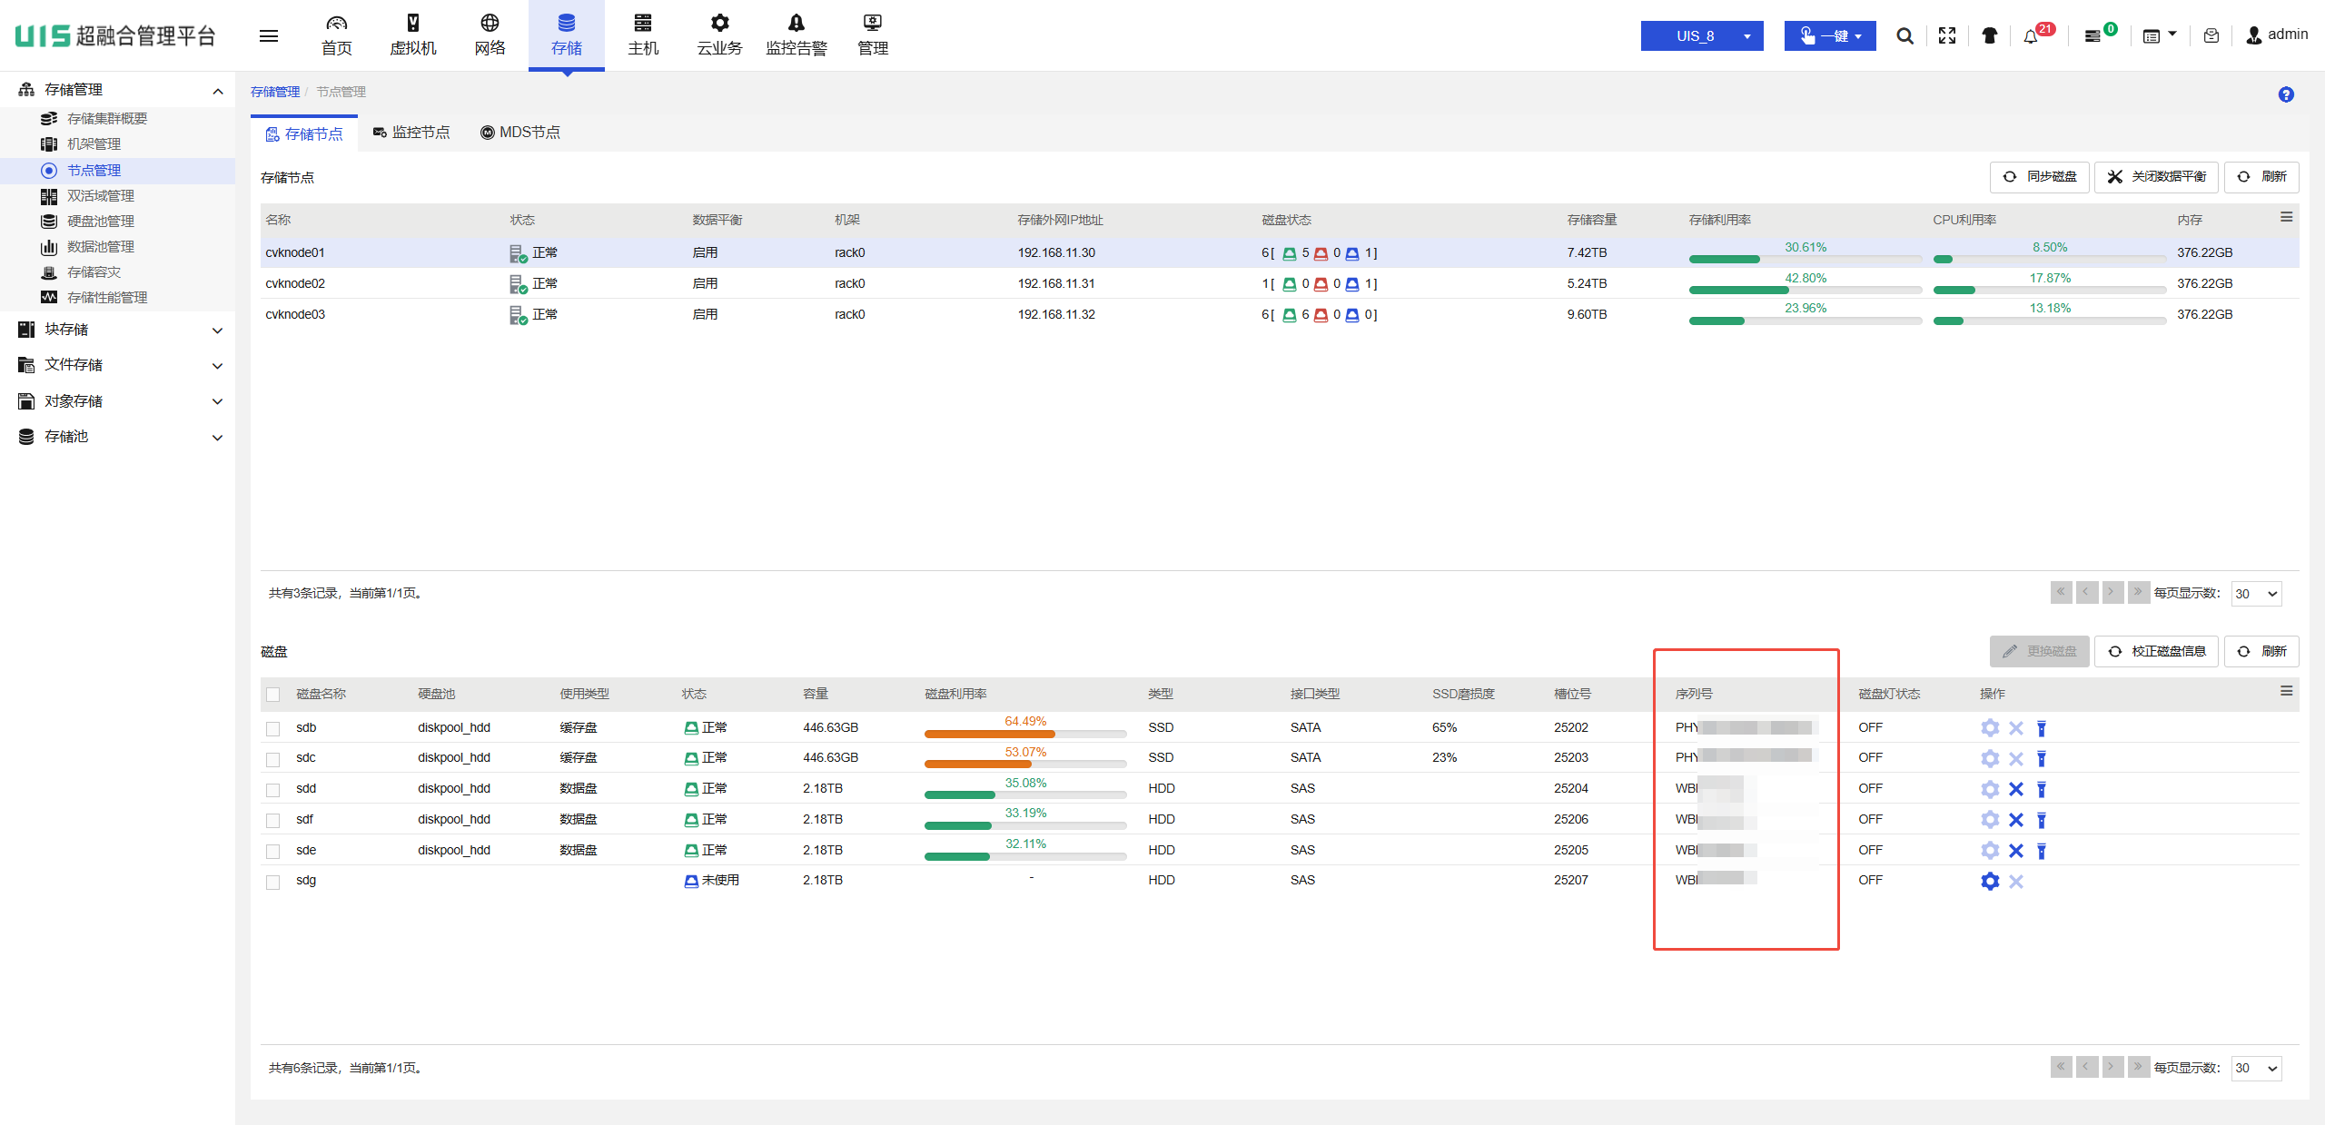Open the 虚拟机 top menu
Screen dimensions: 2325x1125
tap(413, 35)
